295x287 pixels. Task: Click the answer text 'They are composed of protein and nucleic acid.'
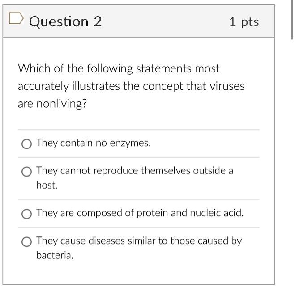tap(140, 213)
